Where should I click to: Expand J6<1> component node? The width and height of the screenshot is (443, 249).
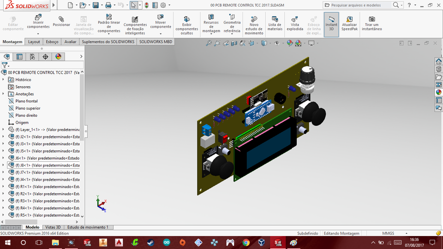click(3, 158)
